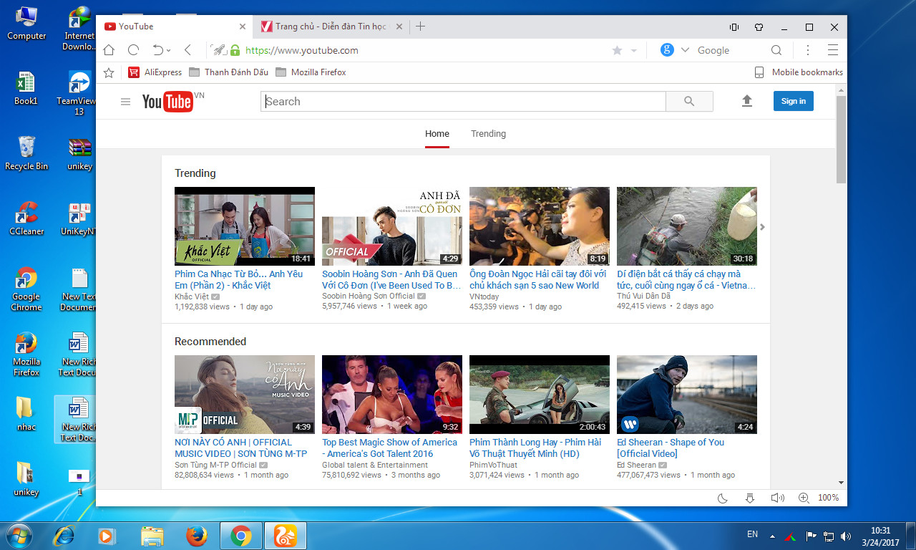
Task: Click the YouTube upload arrow icon
Action: [747, 101]
